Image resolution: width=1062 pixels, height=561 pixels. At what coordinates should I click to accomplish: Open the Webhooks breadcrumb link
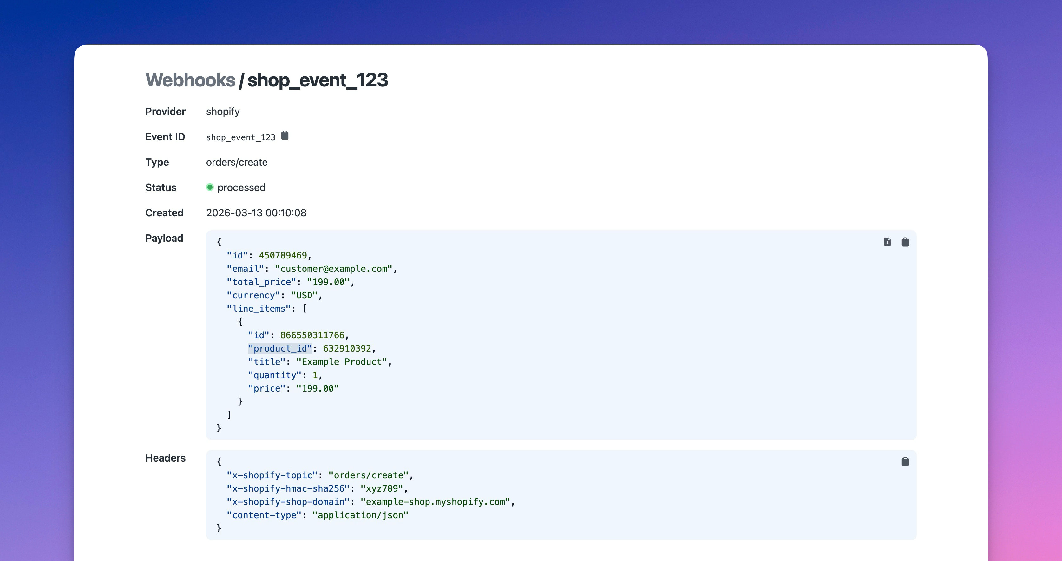190,80
